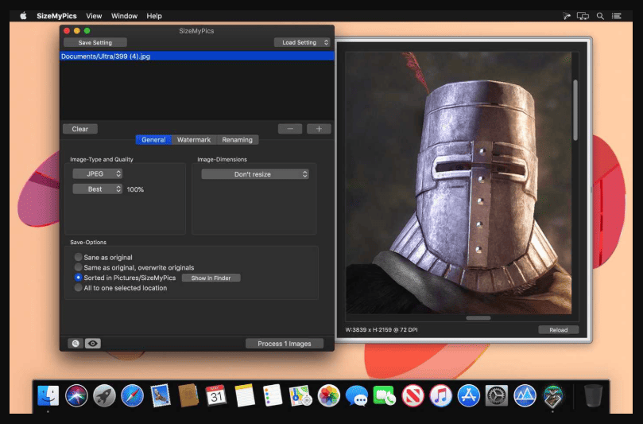The width and height of the screenshot is (643, 424).
Task: Open the SizeMyPics application menu
Action: (56, 16)
